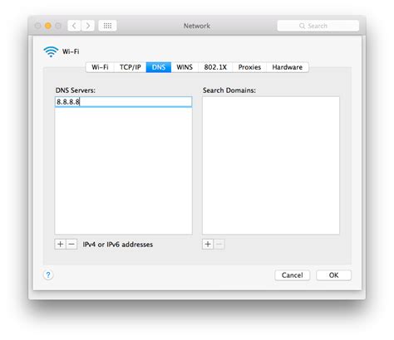Minimize the Network window via yellow button
The height and width of the screenshot is (340, 394).
[48, 26]
